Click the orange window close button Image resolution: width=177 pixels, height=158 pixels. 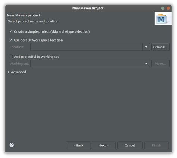pos(168,8)
